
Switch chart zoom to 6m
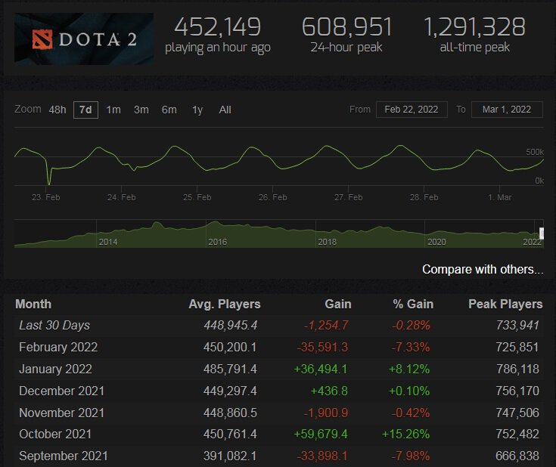tap(169, 110)
